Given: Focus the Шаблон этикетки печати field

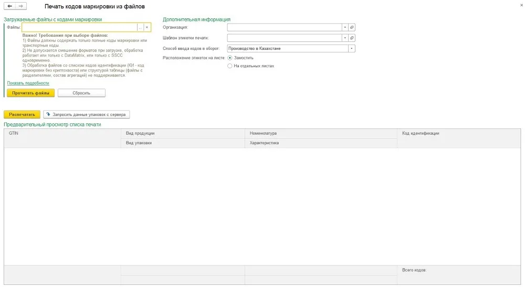Looking at the screenshot, I should click(x=285, y=38).
